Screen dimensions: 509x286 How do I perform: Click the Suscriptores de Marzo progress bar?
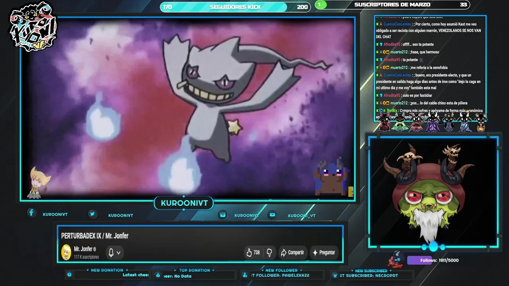tap(392, 5)
